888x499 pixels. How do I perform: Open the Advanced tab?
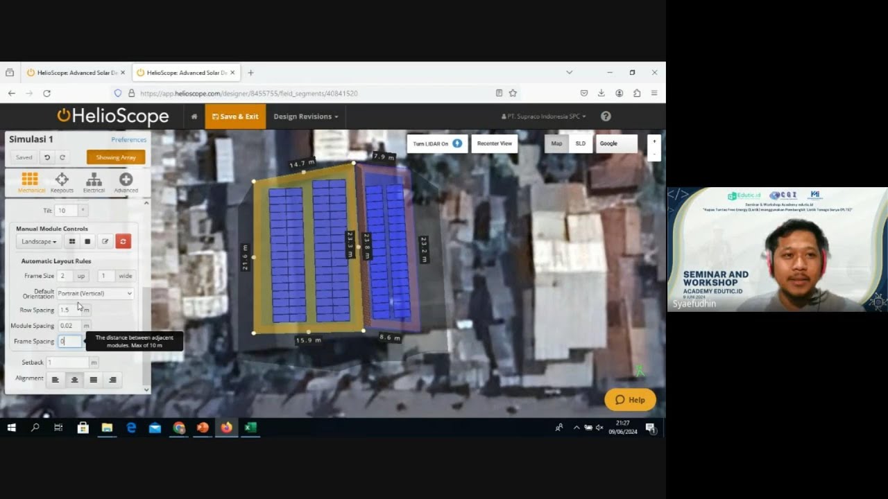(x=126, y=182)
